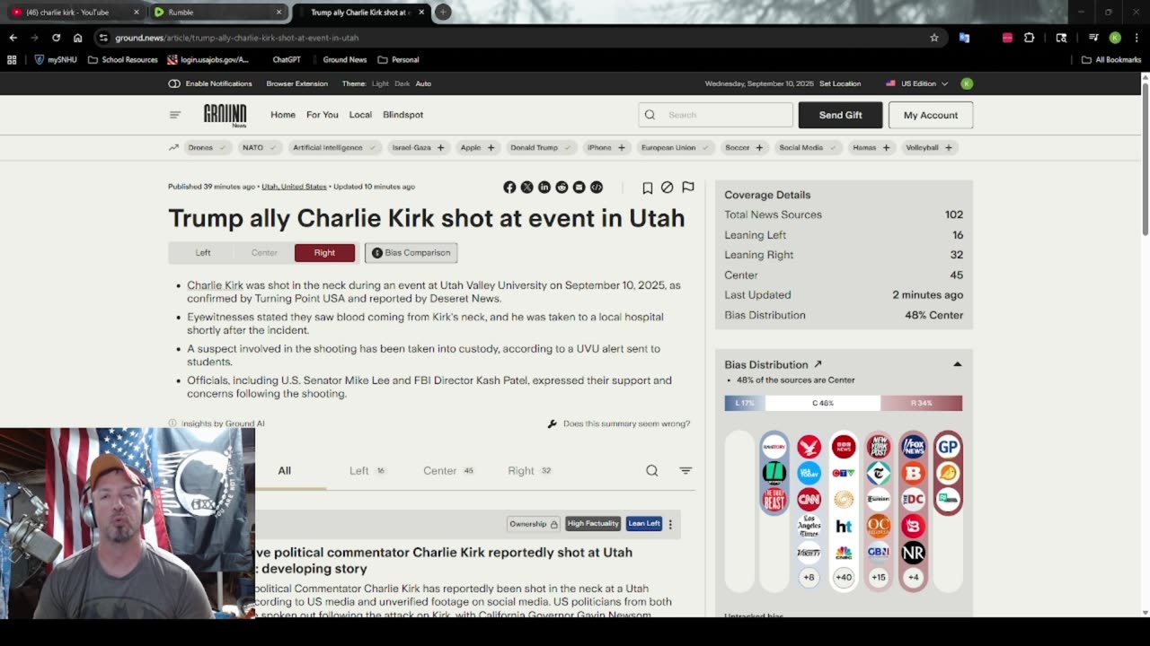Show Left 16 sources tab

coord(367,470)
